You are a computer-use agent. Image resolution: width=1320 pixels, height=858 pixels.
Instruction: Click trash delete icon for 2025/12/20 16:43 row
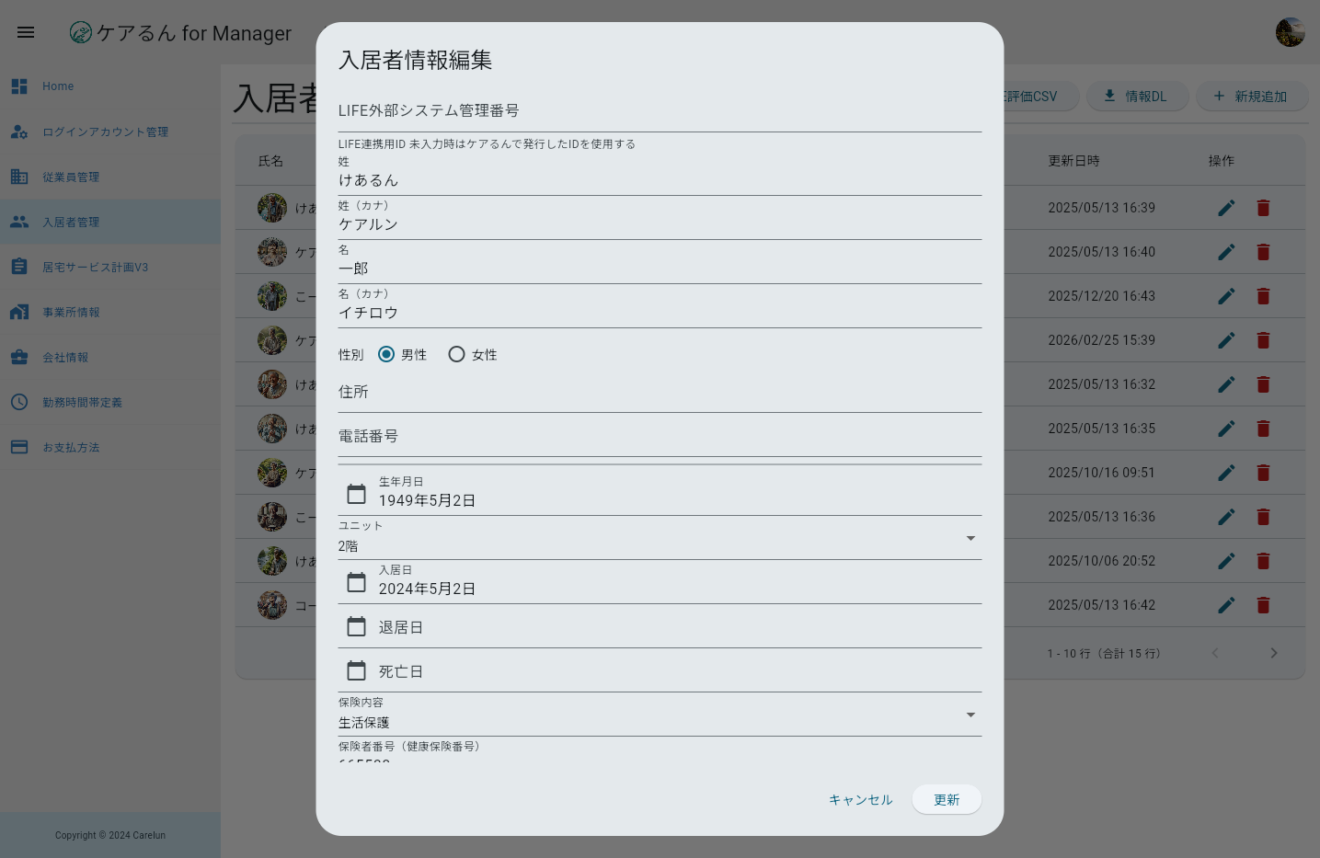coord(1263,296)
